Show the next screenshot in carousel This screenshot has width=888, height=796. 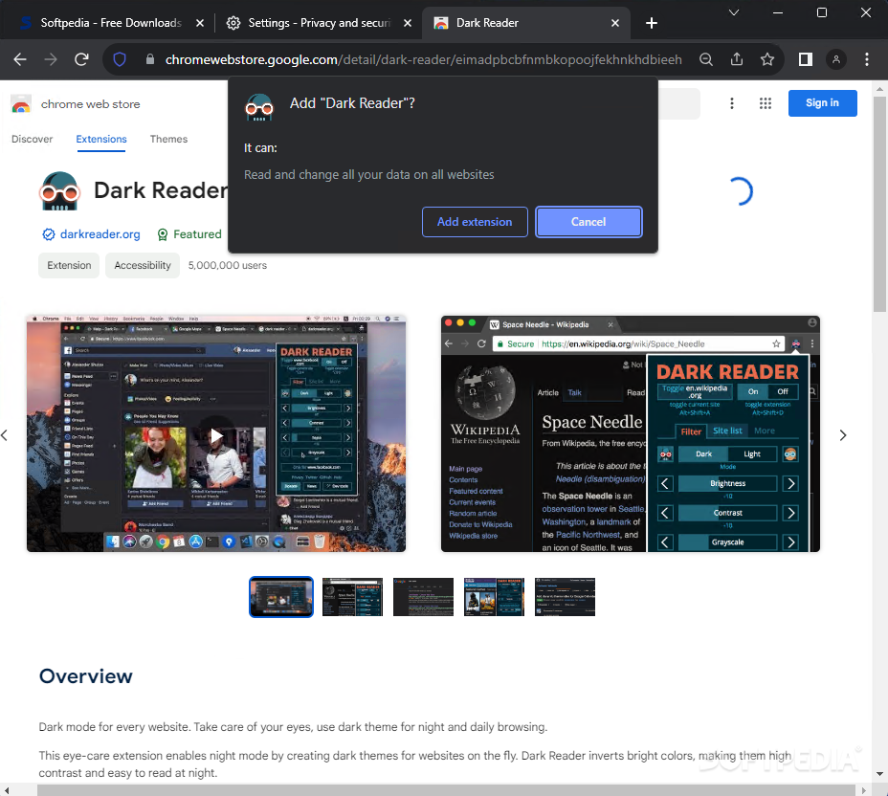pos(843,435)
